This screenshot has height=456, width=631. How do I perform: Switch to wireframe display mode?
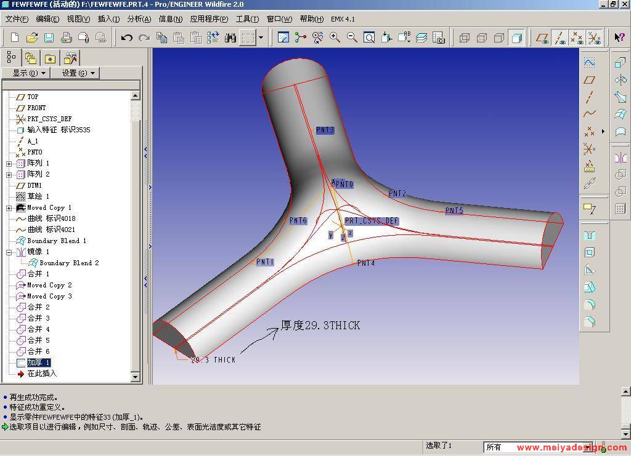[x=465, y=38]
